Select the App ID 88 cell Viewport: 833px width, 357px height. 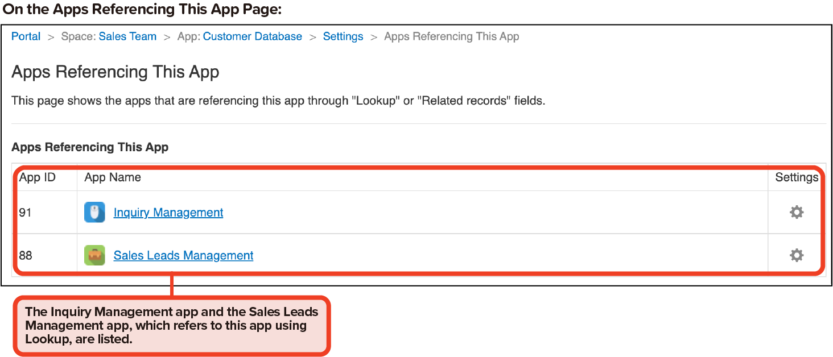(26, 255)
